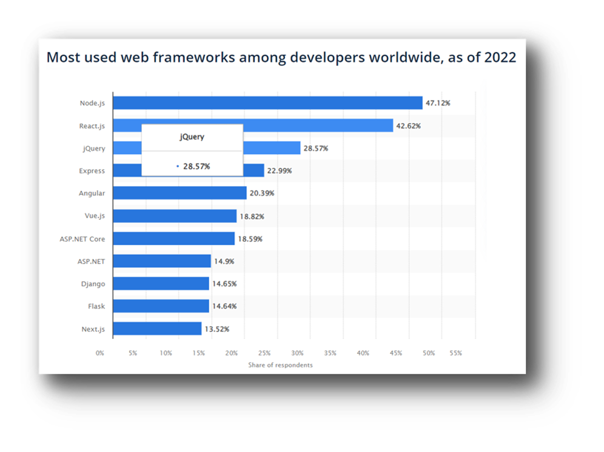Image resolution: width=604 pixels, height=452 pixels.
Task: Select the 'Vue.js' axis label
Action: click(x=95, y=216)
